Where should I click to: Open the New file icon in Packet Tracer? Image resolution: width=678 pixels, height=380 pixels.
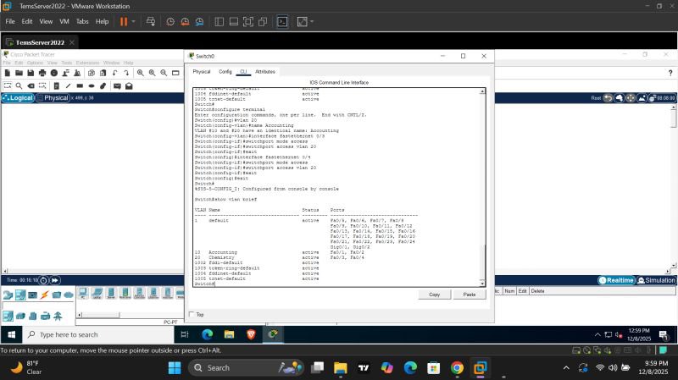[8, 73]
